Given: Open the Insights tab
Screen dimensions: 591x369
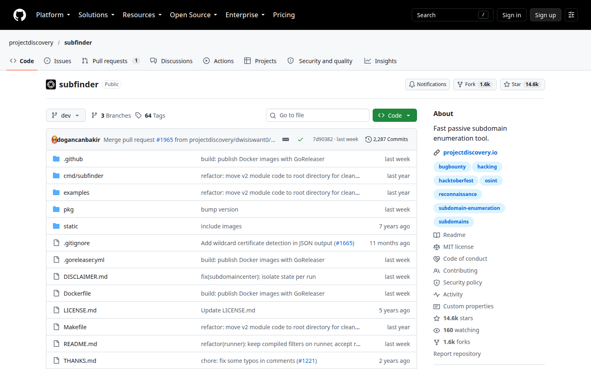Looking at the screenshot, I should (x=380, y=61).
